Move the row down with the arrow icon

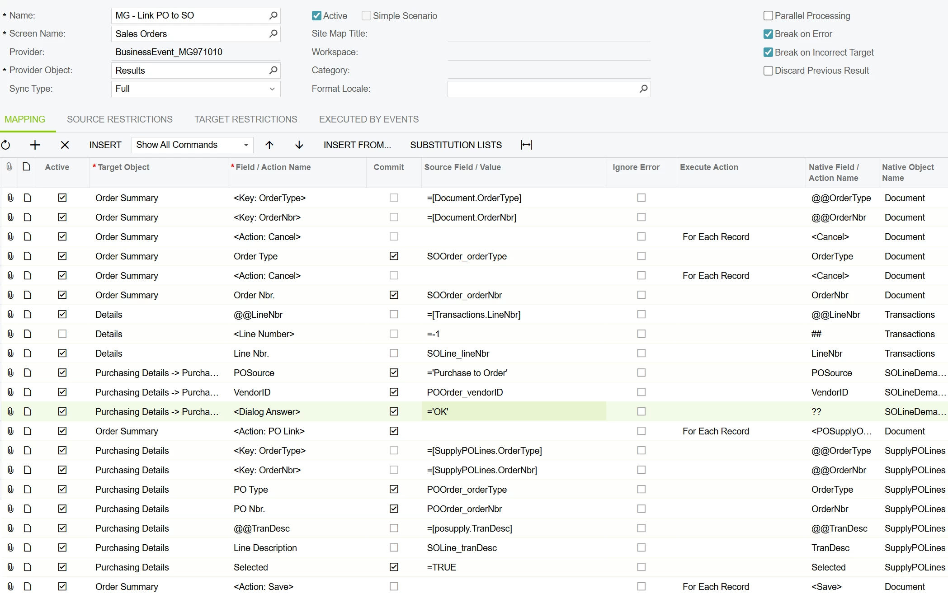pos(299,145)
